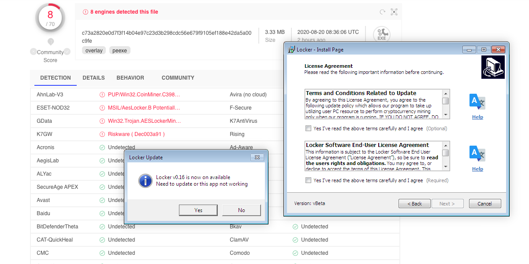The width and height of the screenshot is (529, 264).
Task: Click the green check icon for ClamAV
Action: 295,240
